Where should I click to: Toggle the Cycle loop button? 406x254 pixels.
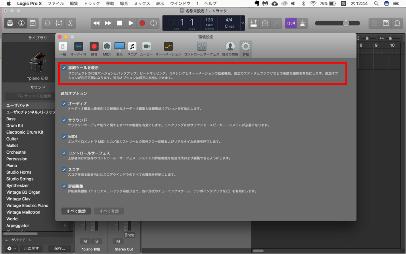pos(153,23)
